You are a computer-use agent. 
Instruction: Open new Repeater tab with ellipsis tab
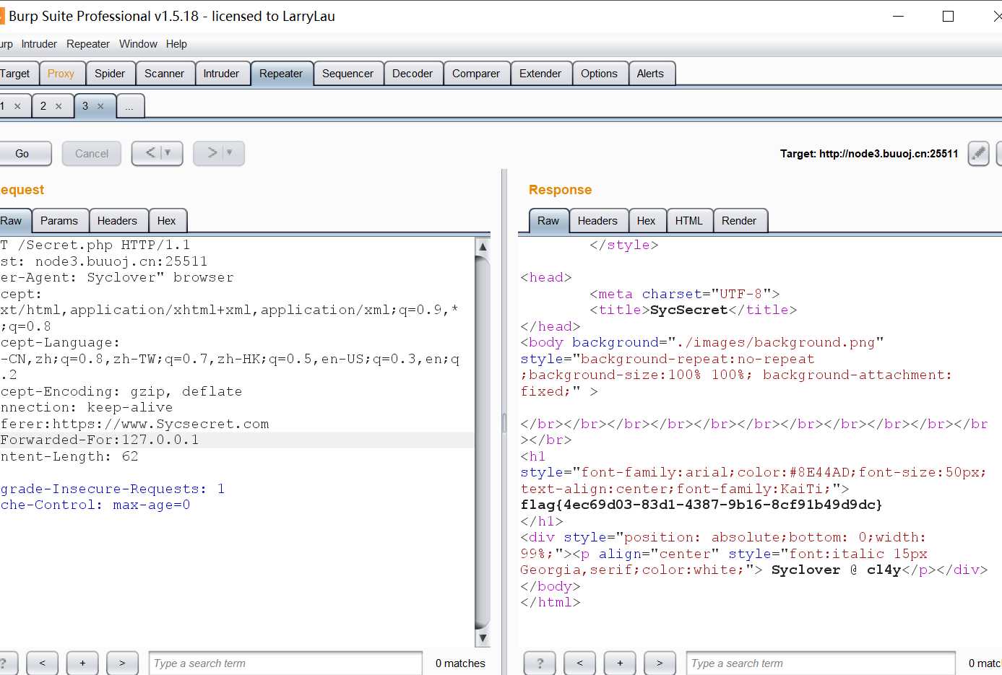129,107
